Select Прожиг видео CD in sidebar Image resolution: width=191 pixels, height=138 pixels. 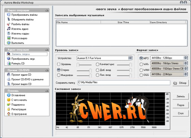(21, 84)
